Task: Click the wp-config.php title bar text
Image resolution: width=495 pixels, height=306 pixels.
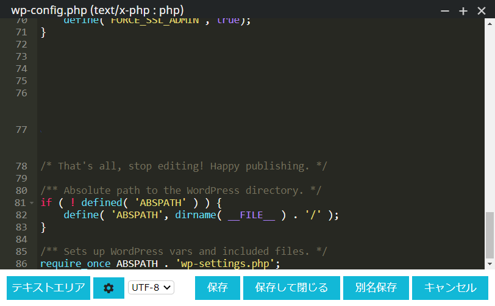Action: tap(98, 10)
